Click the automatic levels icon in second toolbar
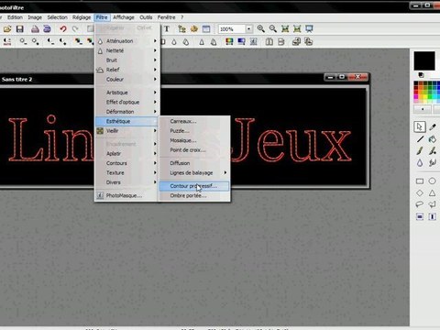The width and height of the screenshot is (440, 330). (7, 41)
